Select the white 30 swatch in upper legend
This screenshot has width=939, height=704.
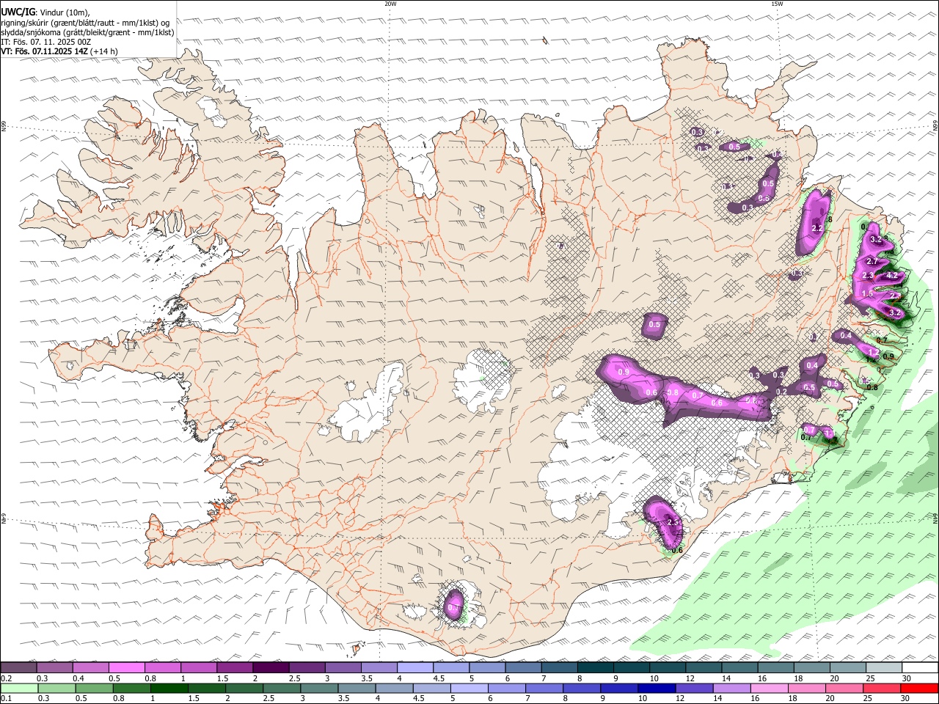920,668
